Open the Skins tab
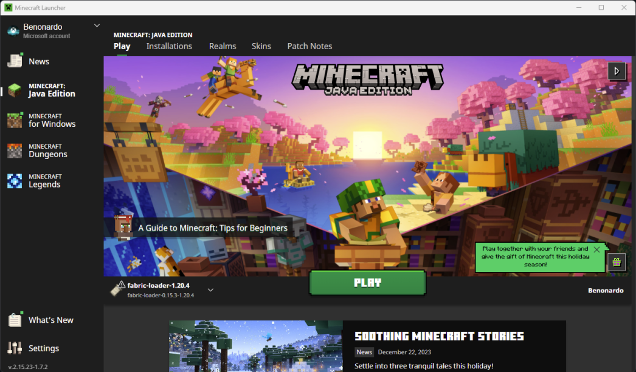Screen dimensions: 636x372 [261, 46]
